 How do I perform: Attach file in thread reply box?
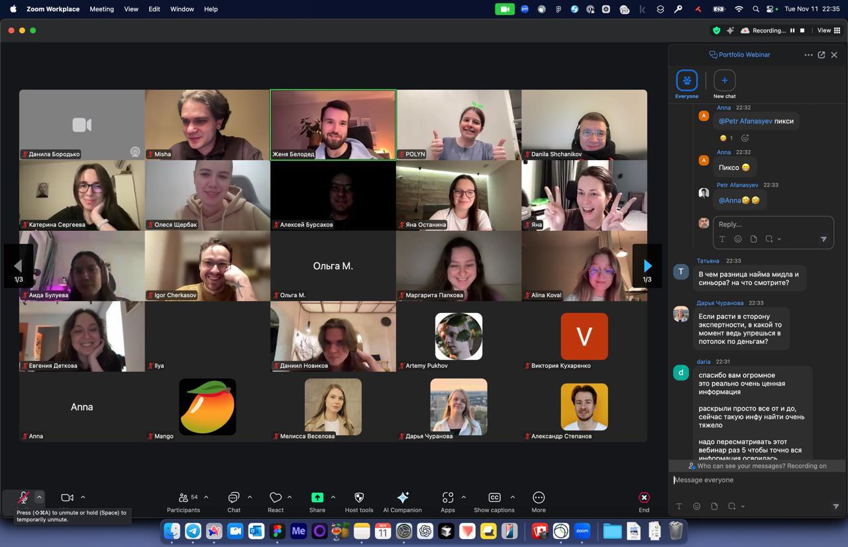click(753, 239)
